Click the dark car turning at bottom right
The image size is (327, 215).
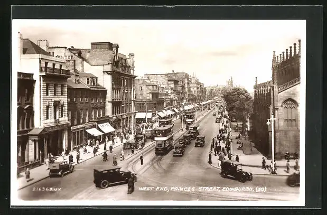tap(236, 171)
